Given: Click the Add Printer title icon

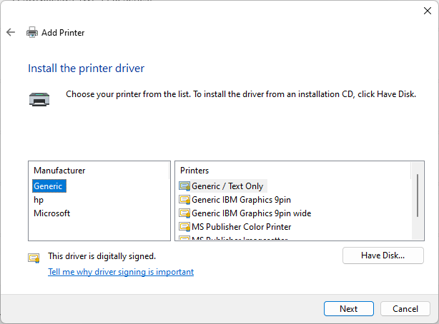Looking at the screenshot, I should [32, 32].
